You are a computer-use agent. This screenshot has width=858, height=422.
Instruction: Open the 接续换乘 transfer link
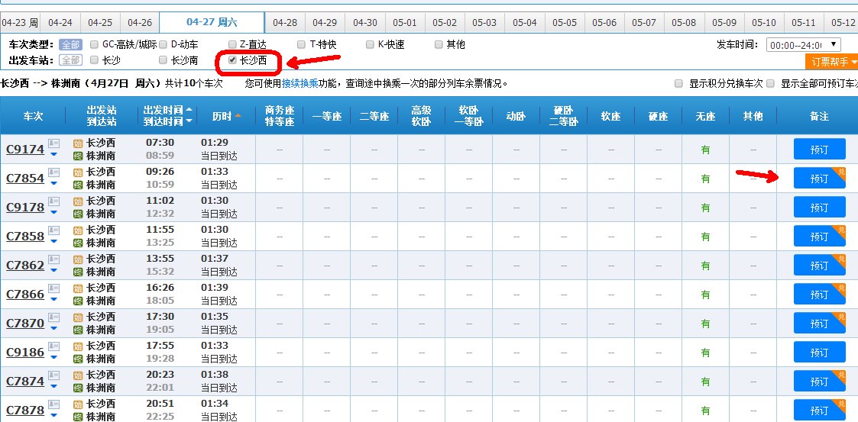point(299,84)
